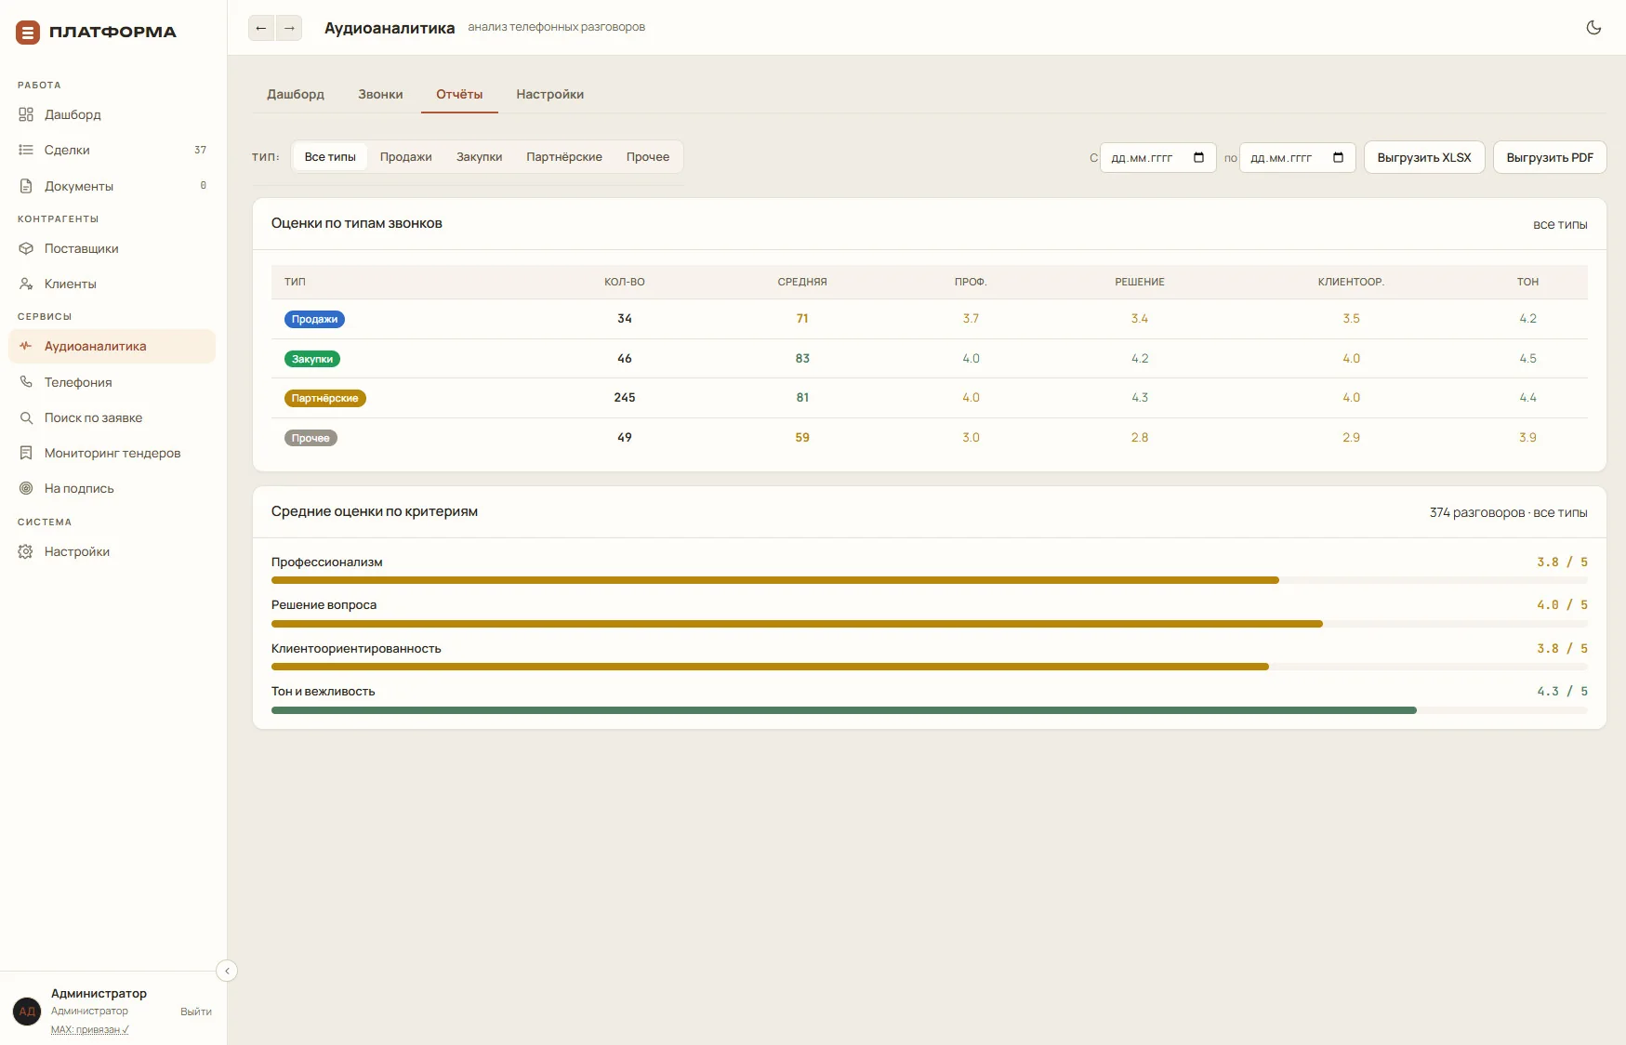
Task: Open the end date calendar picker
Action: pyautogui.click(x=1338, y=157)
